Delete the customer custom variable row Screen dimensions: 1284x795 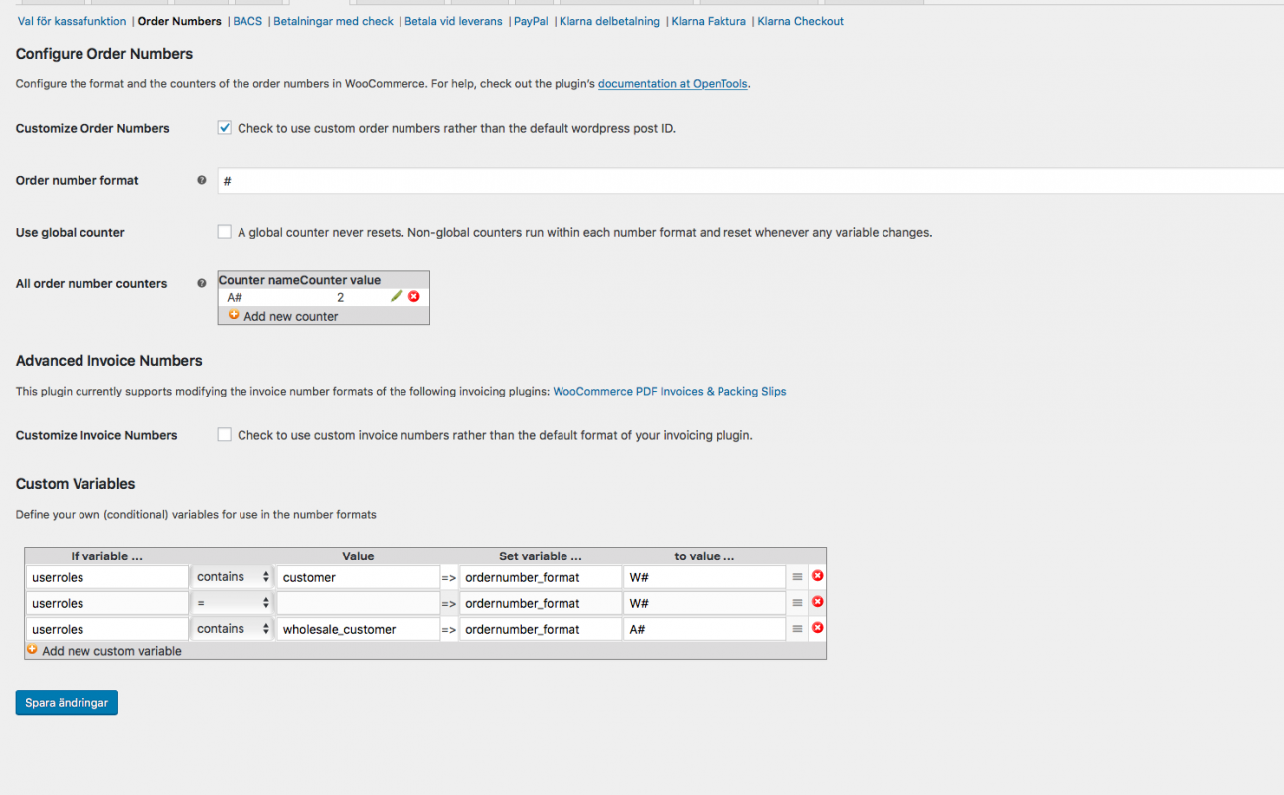(x=818, y=576)
